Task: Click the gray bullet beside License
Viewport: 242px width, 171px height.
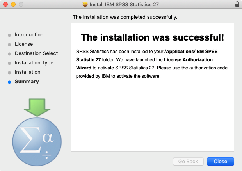Action: (9, 45)
